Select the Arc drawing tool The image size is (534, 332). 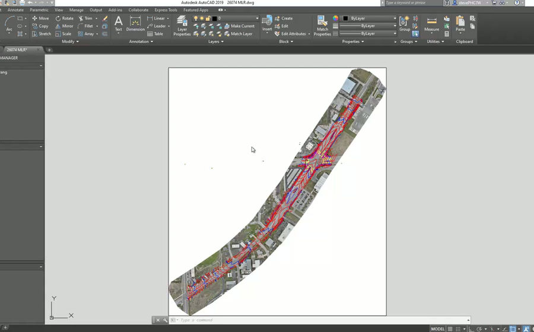9,24
